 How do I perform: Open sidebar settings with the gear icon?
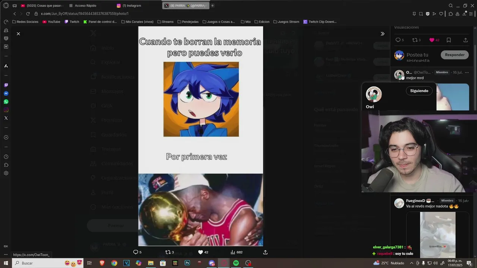tap(6, 173)
